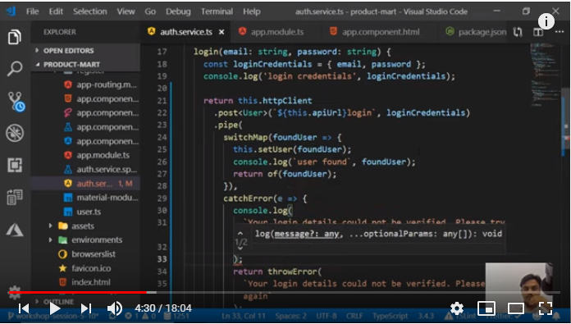Toggle miniplayer mode on video
The width and height of the screenshot is (571, 324).
point(486,308)
